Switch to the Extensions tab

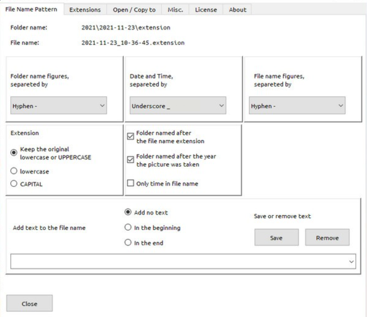(x=85, y=9)
